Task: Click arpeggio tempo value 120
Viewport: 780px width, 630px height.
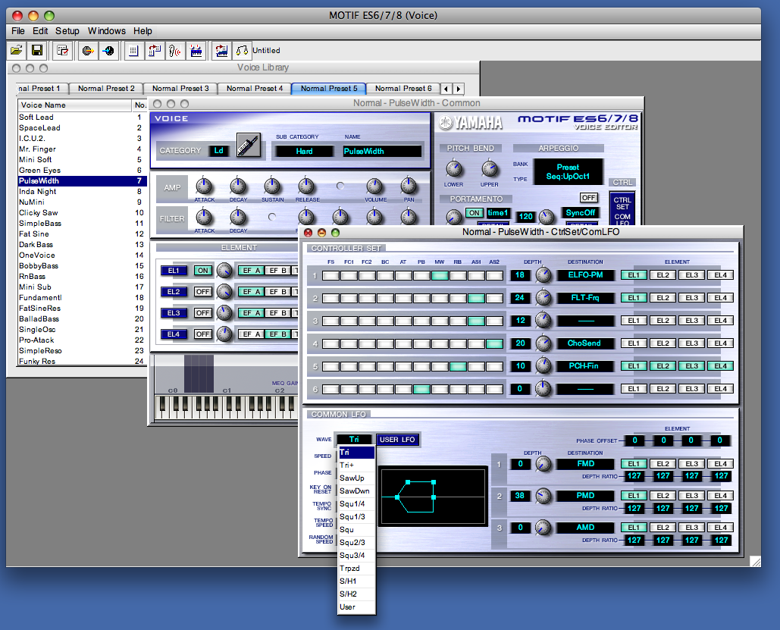Action: (526, 217)
